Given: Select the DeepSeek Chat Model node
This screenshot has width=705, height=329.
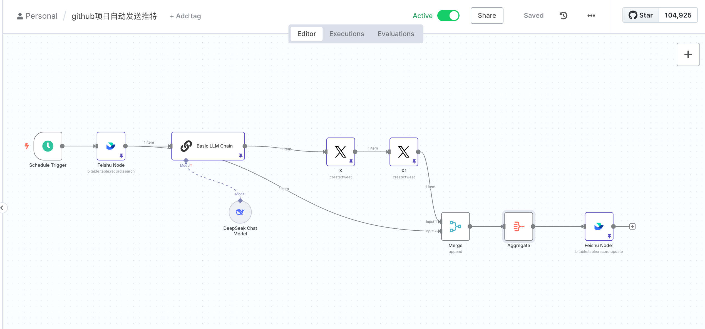Looking at the screenshot, I should click(x=240, y=212).
